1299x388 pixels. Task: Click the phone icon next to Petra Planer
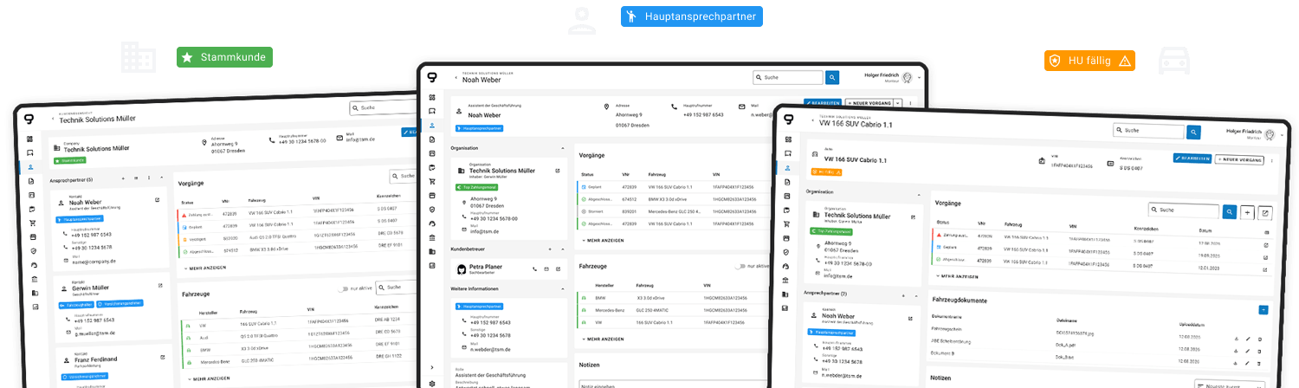[x=535, y=269]
